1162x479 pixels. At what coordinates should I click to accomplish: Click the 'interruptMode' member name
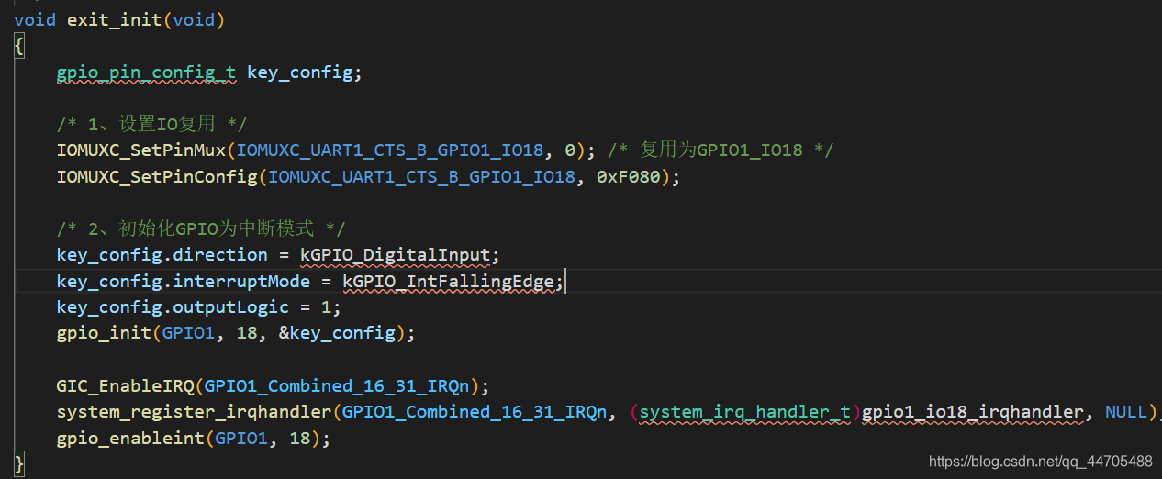point(241,281)
